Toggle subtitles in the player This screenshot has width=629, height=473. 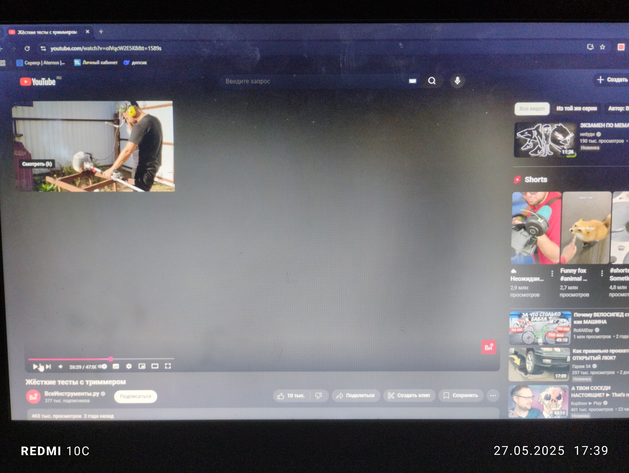coord(116,366)
